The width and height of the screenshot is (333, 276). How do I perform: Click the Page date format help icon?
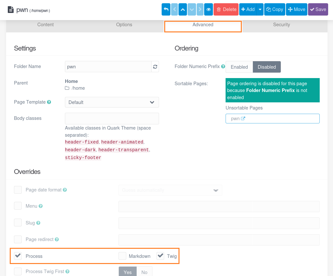click(x=65, y=190)
